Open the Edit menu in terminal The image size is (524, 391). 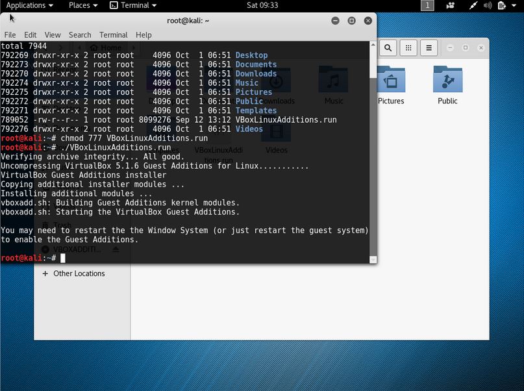point(30,35)
